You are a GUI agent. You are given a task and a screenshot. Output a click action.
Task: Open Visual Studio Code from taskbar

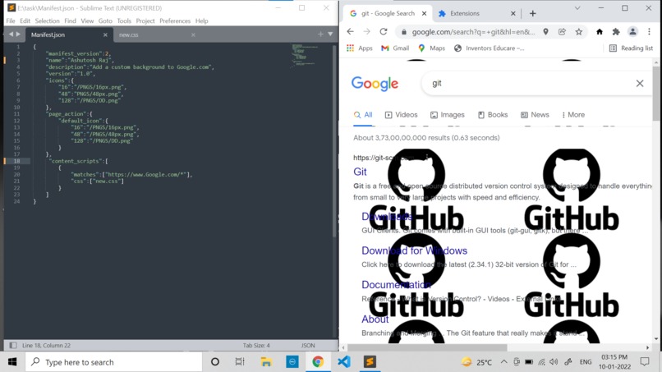[x=344, y=362]
